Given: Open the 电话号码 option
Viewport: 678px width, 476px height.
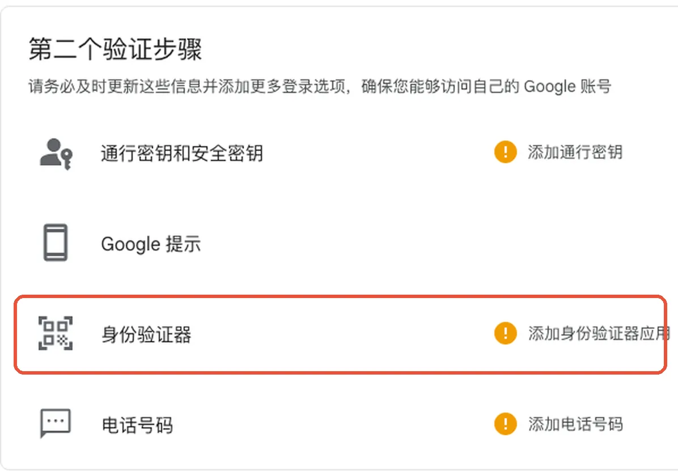Looking at the screenshot, I should click(x=138, y=425).
